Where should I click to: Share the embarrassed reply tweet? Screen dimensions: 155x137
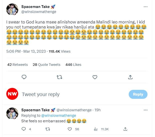(x=126, y=129)
